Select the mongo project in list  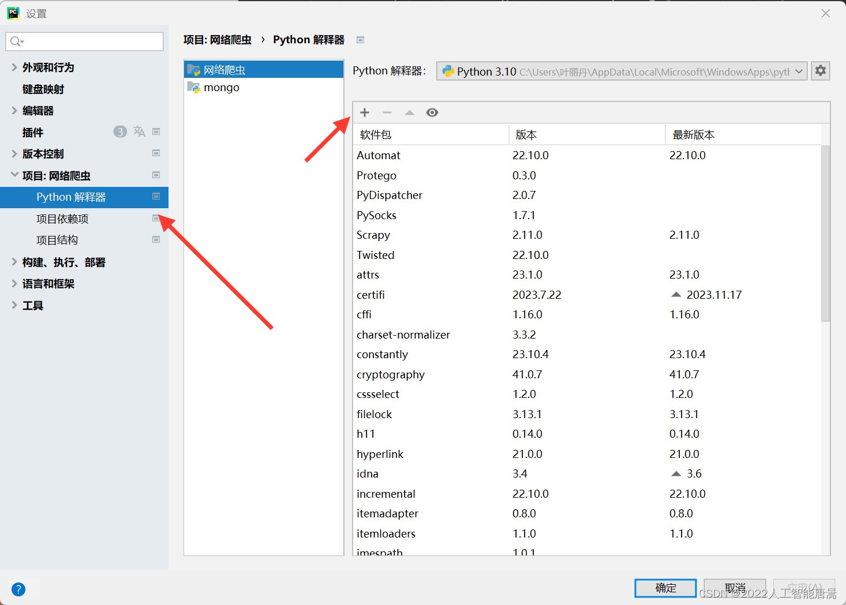tap(264, 88)
